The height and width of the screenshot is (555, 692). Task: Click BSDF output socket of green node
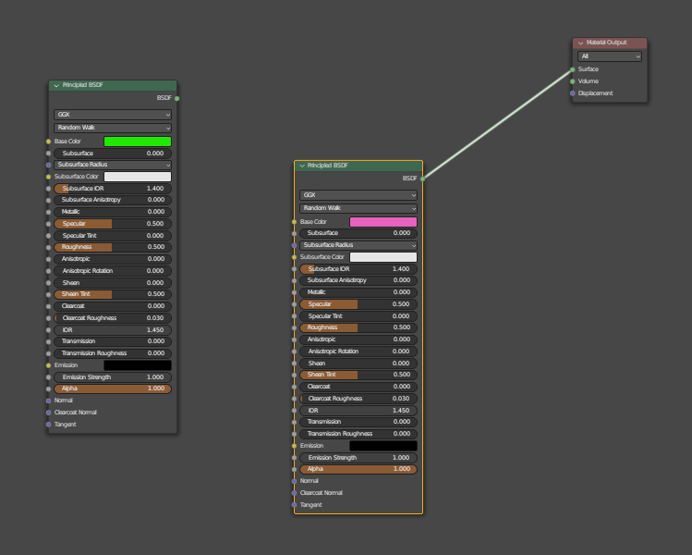coord(177,99)
